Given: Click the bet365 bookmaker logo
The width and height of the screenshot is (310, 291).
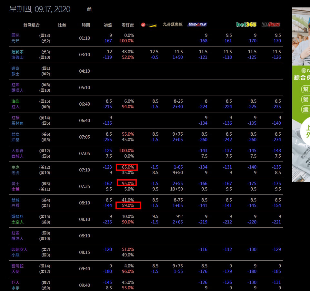Looking at the screenshot, I should 246,25.
